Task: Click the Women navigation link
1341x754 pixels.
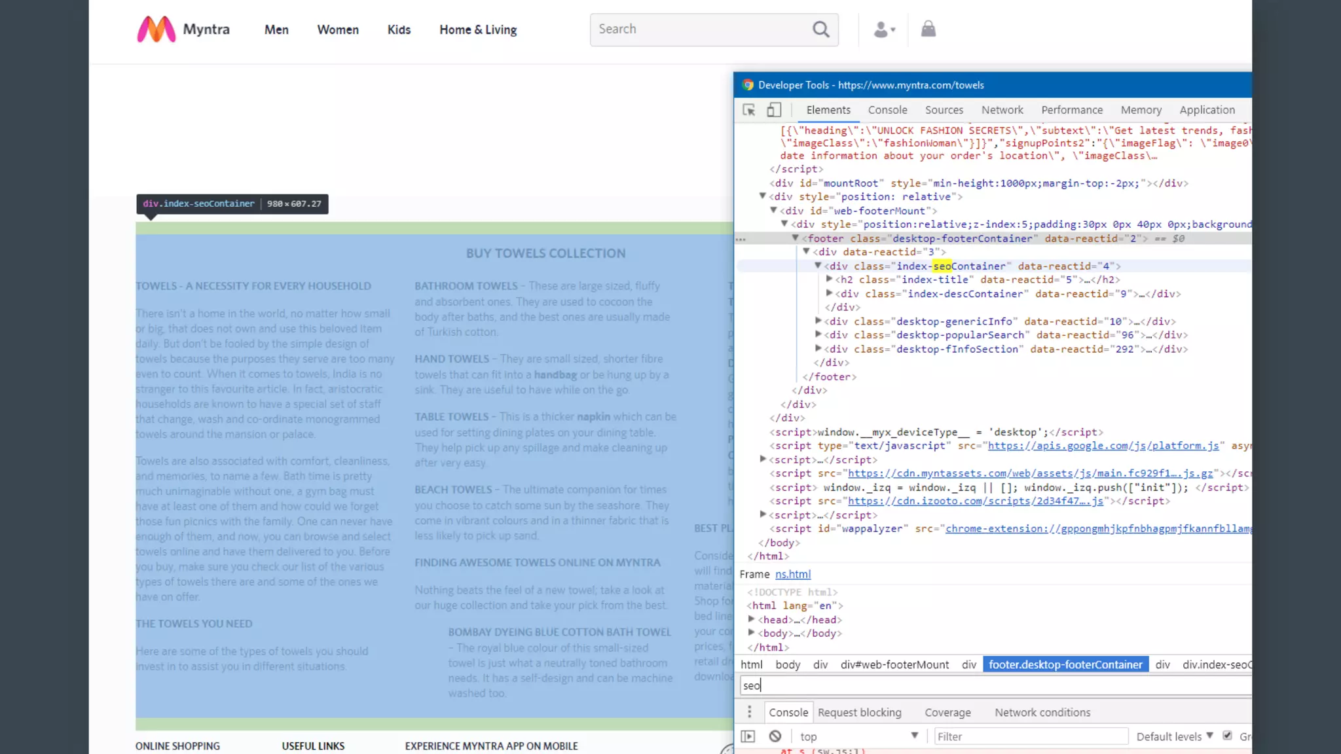Action: pos(338,29)
